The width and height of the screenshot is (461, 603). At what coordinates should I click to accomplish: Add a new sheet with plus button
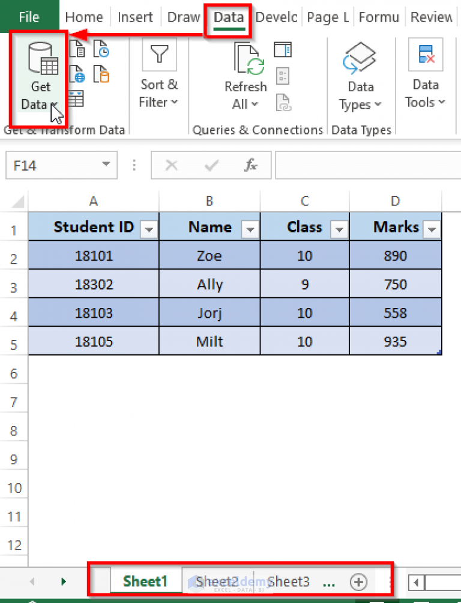pos(358,581)
